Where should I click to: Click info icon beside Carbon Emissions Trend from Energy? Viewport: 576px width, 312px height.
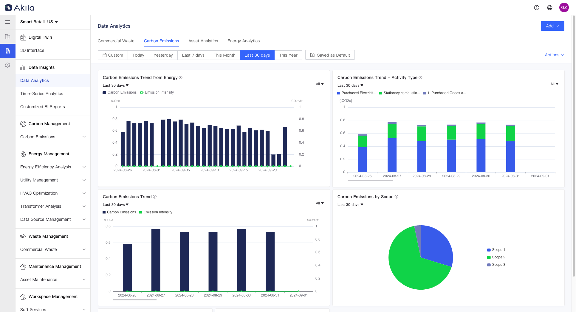(x=180, y=77)
